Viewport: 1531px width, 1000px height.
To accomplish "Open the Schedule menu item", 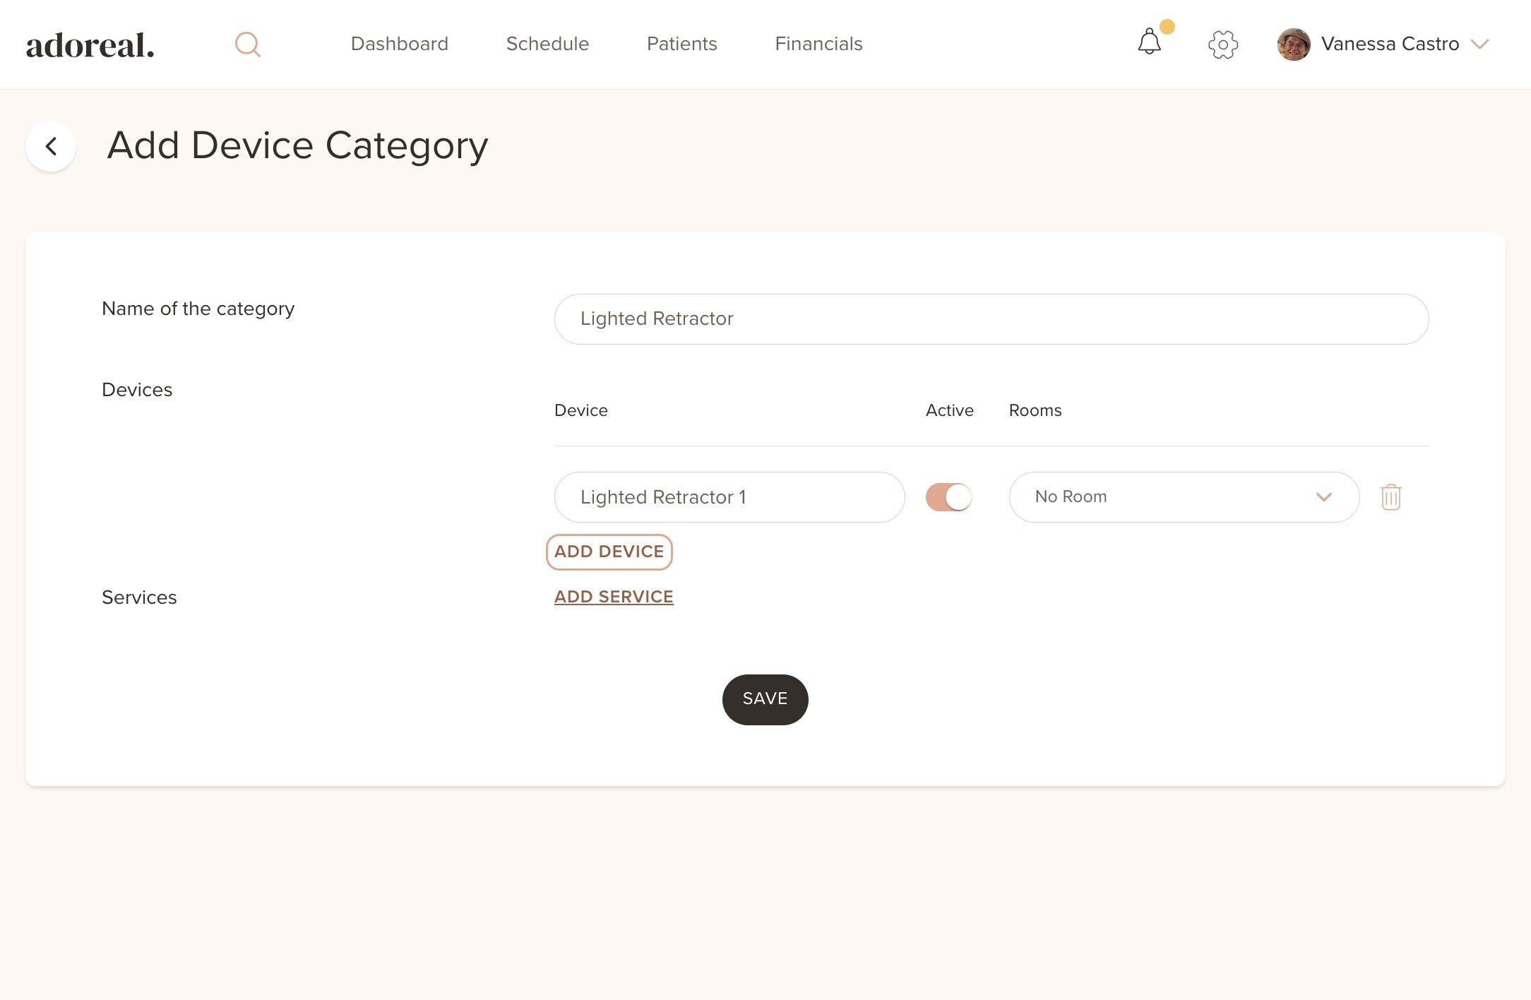I will pos(547,44).
